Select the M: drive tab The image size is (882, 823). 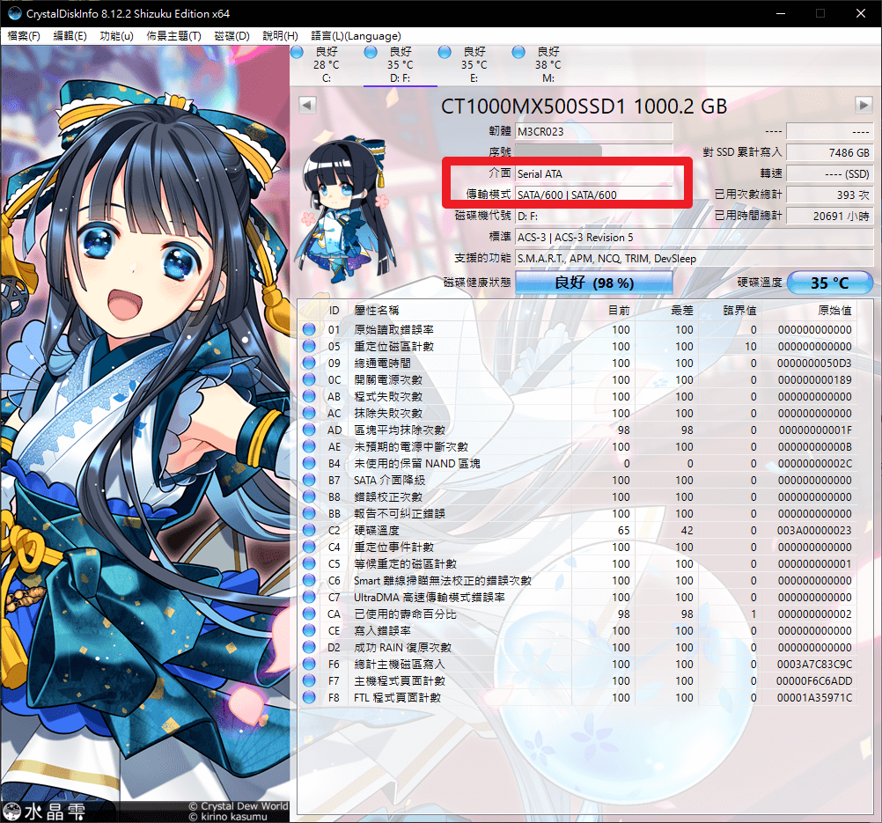coord(548,64)
